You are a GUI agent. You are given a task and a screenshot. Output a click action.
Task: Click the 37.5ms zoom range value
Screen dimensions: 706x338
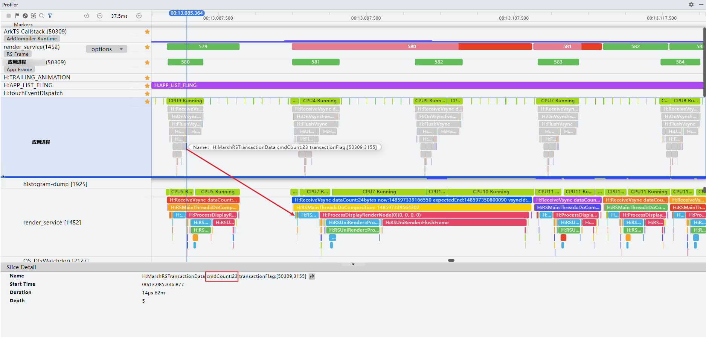click(119, 16)
